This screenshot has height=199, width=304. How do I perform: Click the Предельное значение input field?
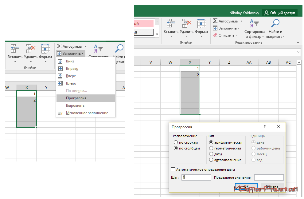click(269, 177)
